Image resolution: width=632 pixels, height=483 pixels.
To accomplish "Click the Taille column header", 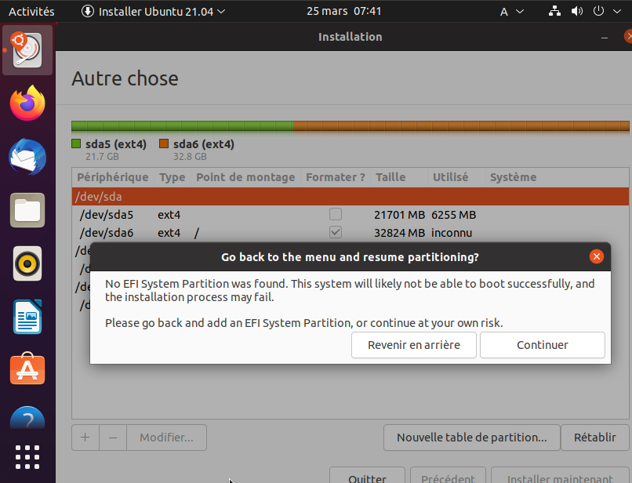I will (398, 177).
